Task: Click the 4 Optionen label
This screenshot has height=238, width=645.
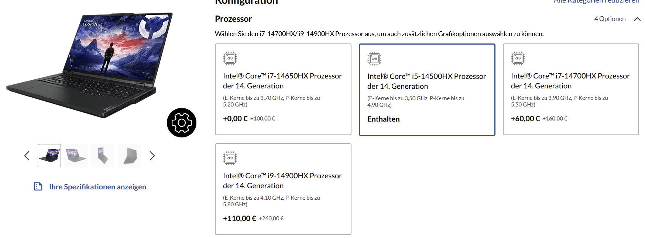Action: [x=610, y=19]
